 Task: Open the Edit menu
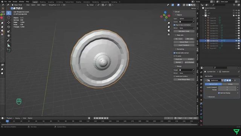click(10, 2)
